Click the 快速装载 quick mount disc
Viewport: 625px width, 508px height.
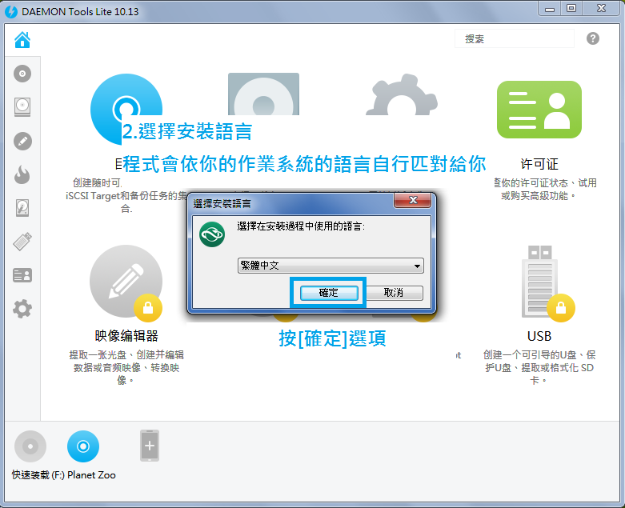30,446
